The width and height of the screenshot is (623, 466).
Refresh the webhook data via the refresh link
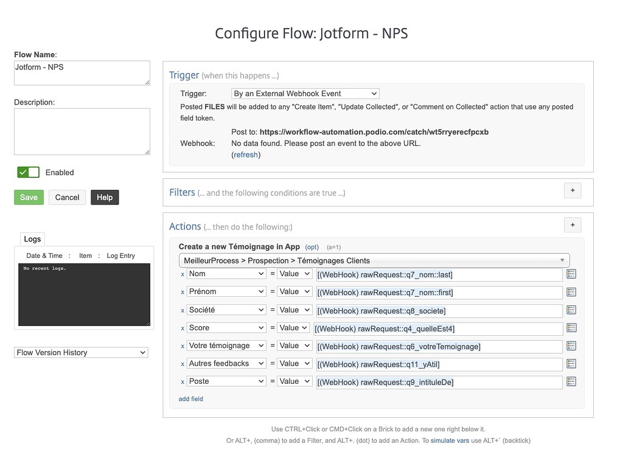pyautogui.click(x=245, y=155)
